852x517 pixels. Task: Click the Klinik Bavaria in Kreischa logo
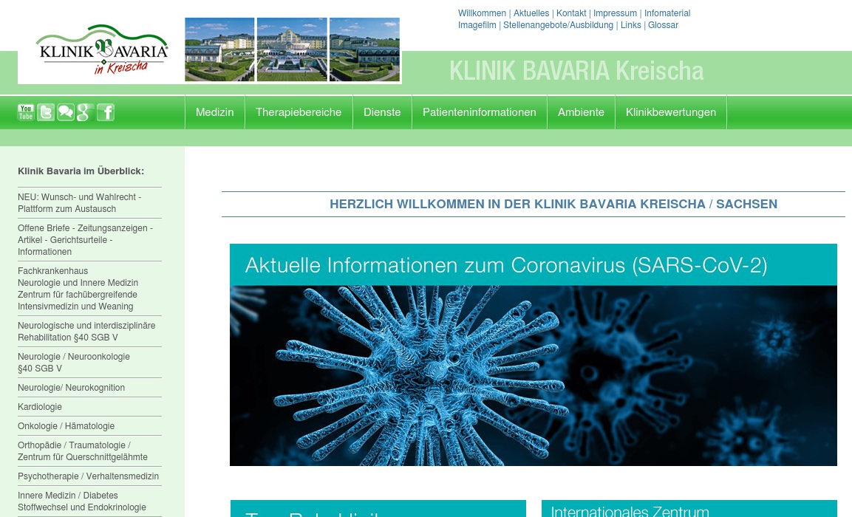click(101, 49)
